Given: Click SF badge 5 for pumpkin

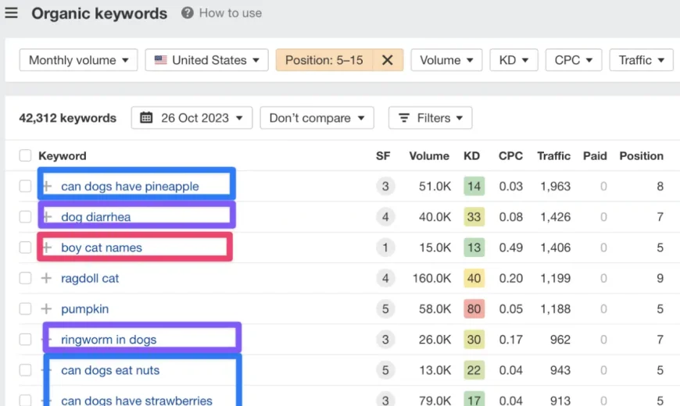Looking at the screenshot, I should (385, 309).
